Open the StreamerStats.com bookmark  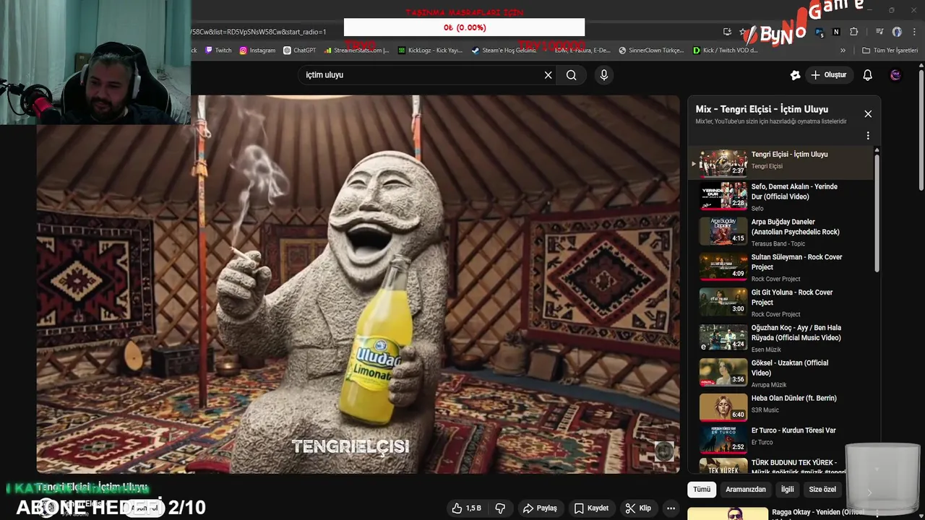(357, 51)
